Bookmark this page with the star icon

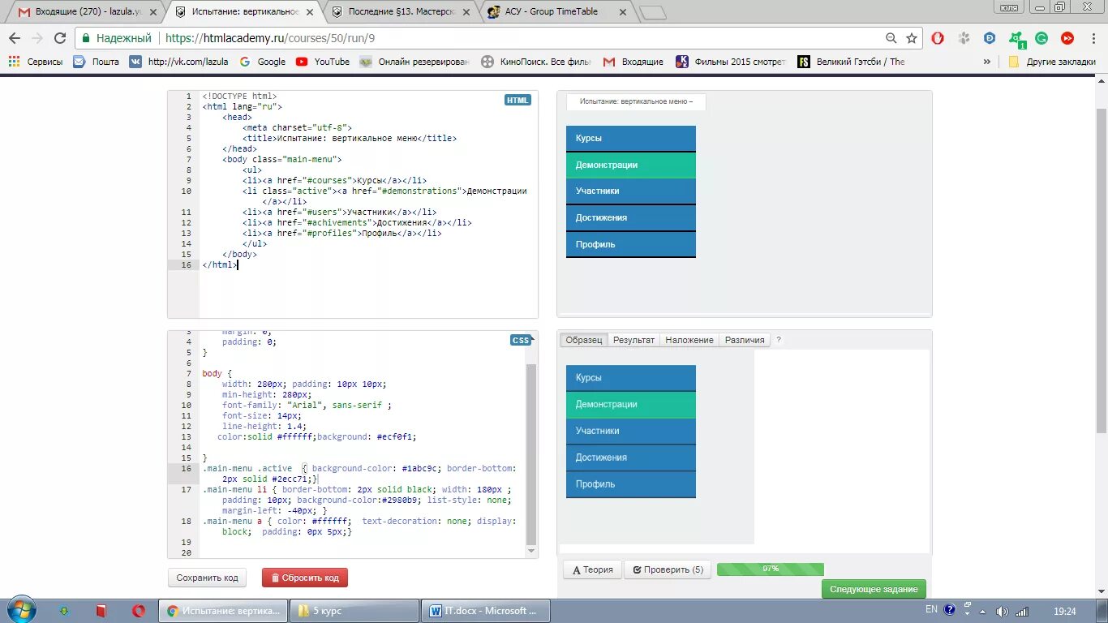tap(912, 38)
